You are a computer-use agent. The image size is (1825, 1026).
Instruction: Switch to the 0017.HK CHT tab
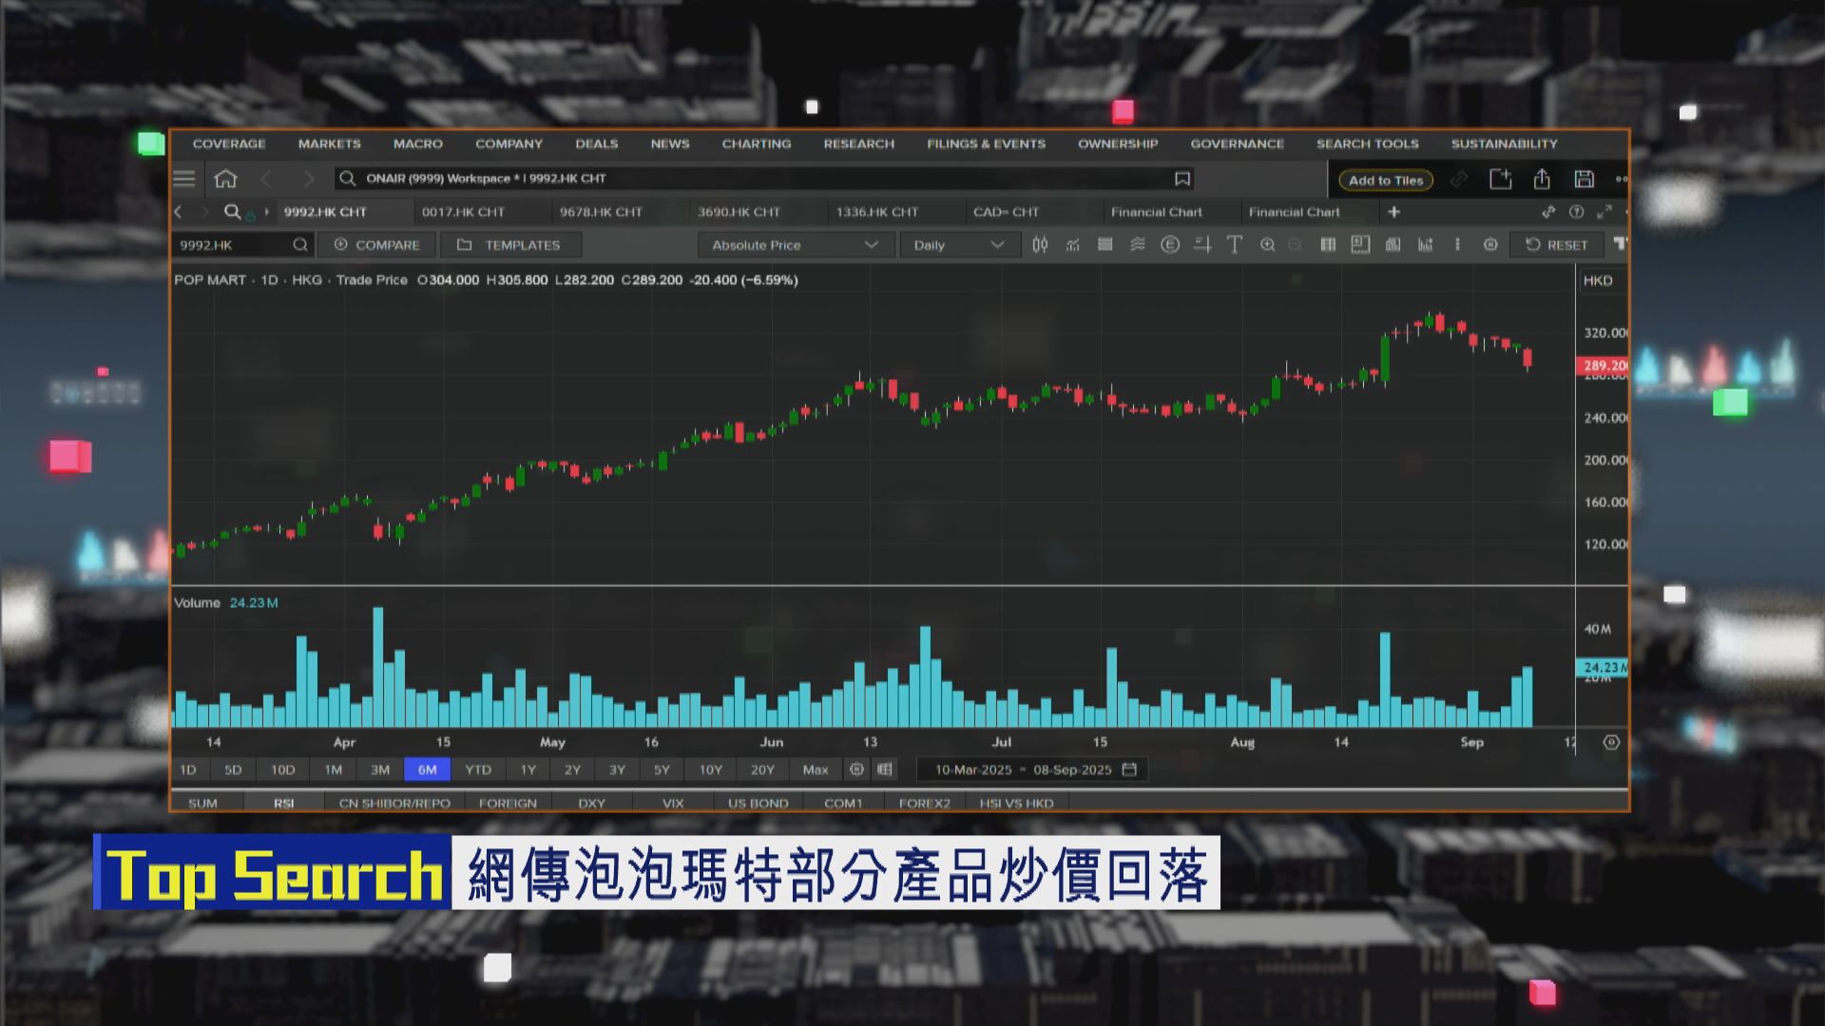click(x=463, y=212)
